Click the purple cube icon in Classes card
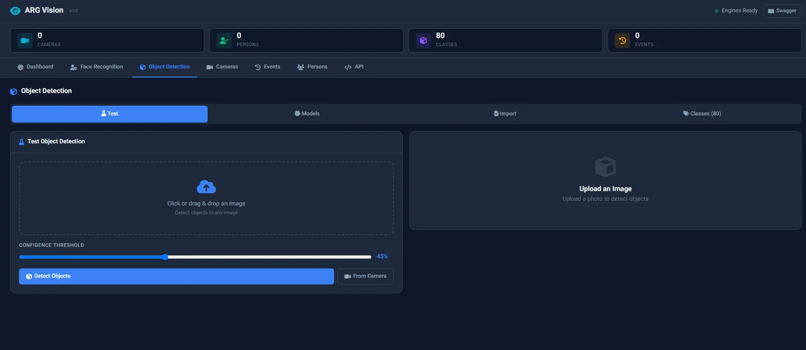This screenshot has height=350, width=806. (423, 40)
